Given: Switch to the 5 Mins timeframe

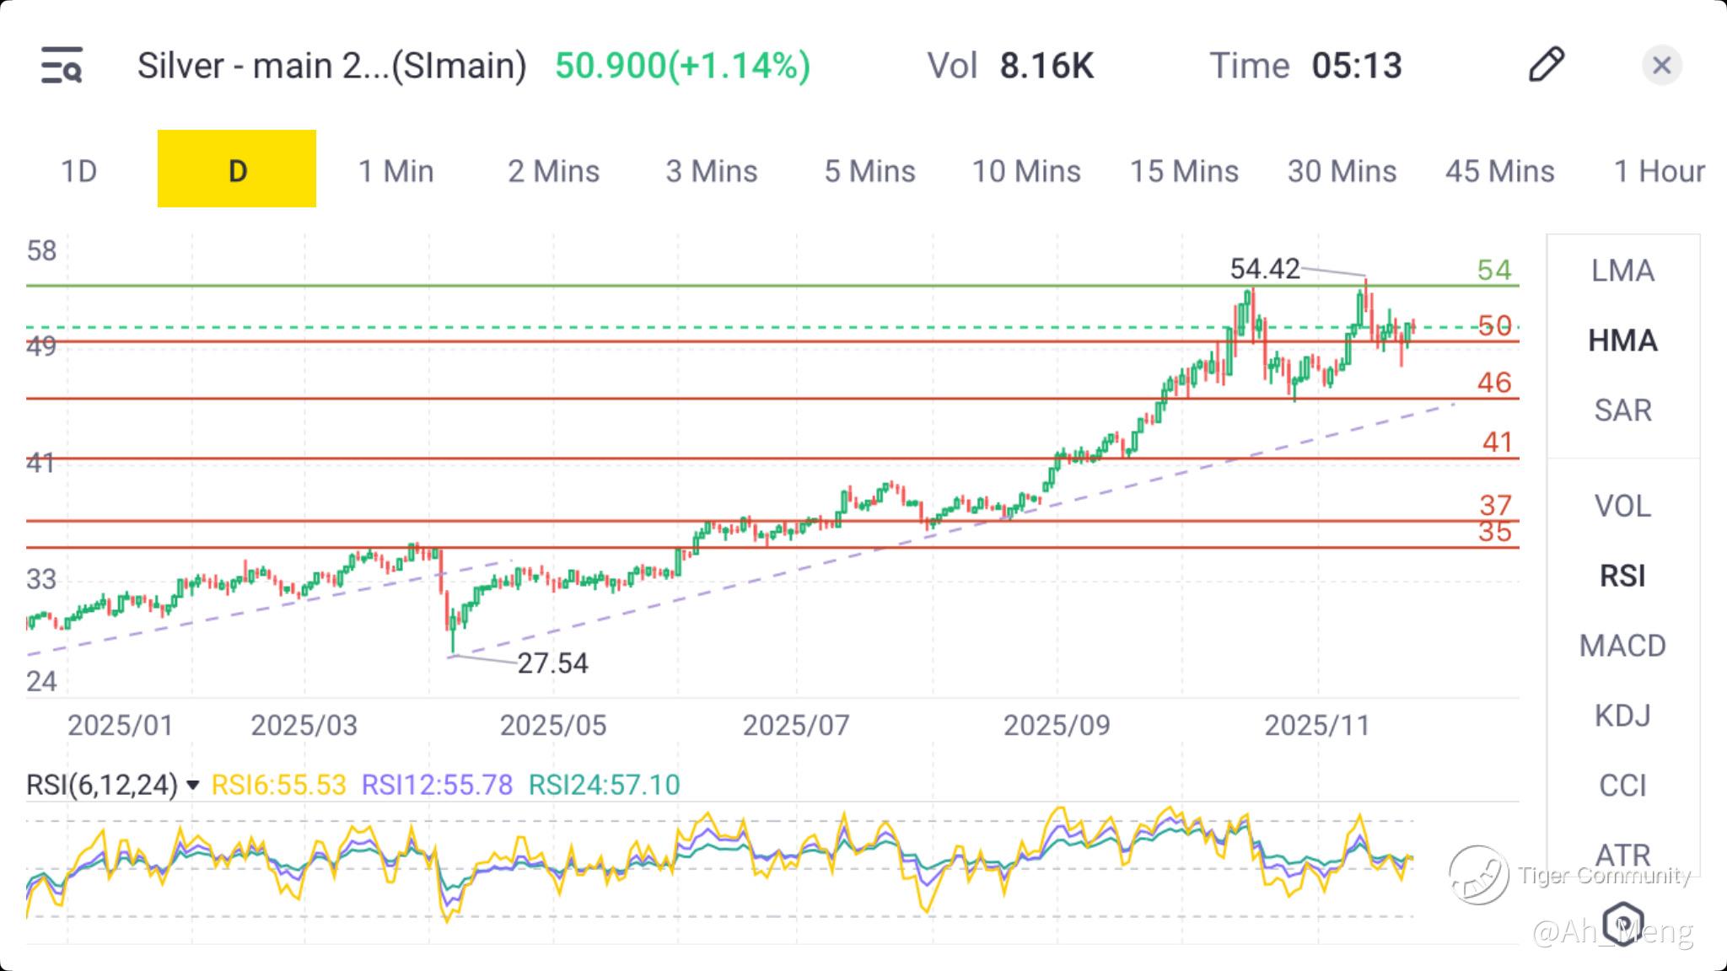Looking at the screenshot, I should pyautogui.click(x=869, y=171).
